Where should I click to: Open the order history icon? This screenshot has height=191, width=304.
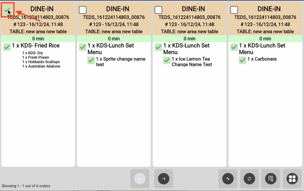pyautogui.click(x=271, y=179)
